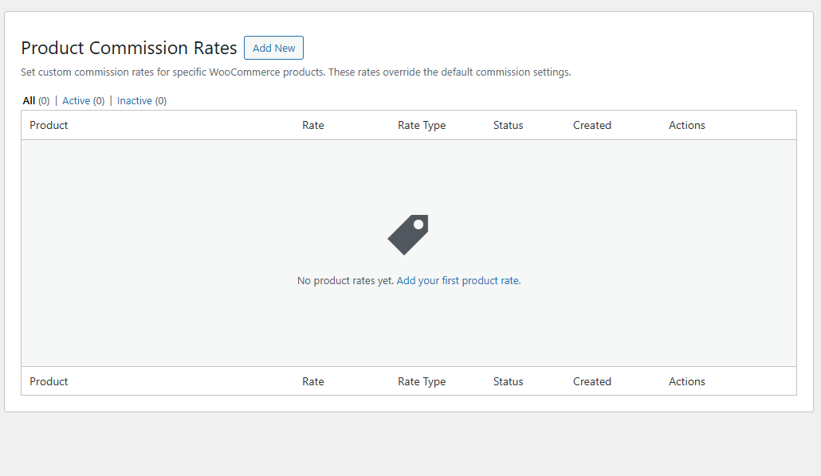Image resolution: width=821 pixels, height=476 pixels.
Task: Sort the table by the Rate column
Action: [312, 125]
